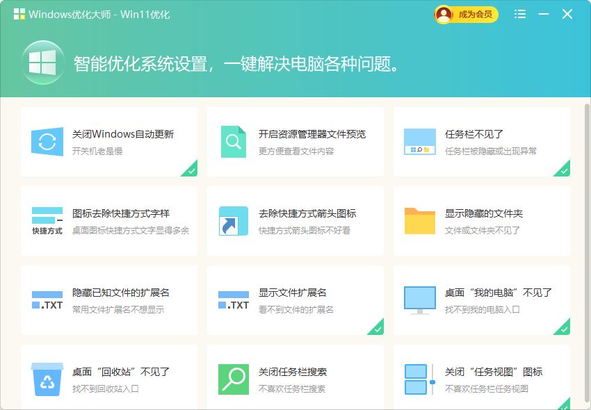This screenshot has width=591, height=410.
Task: Click the blue recycle bin icon
Action: 47,379
